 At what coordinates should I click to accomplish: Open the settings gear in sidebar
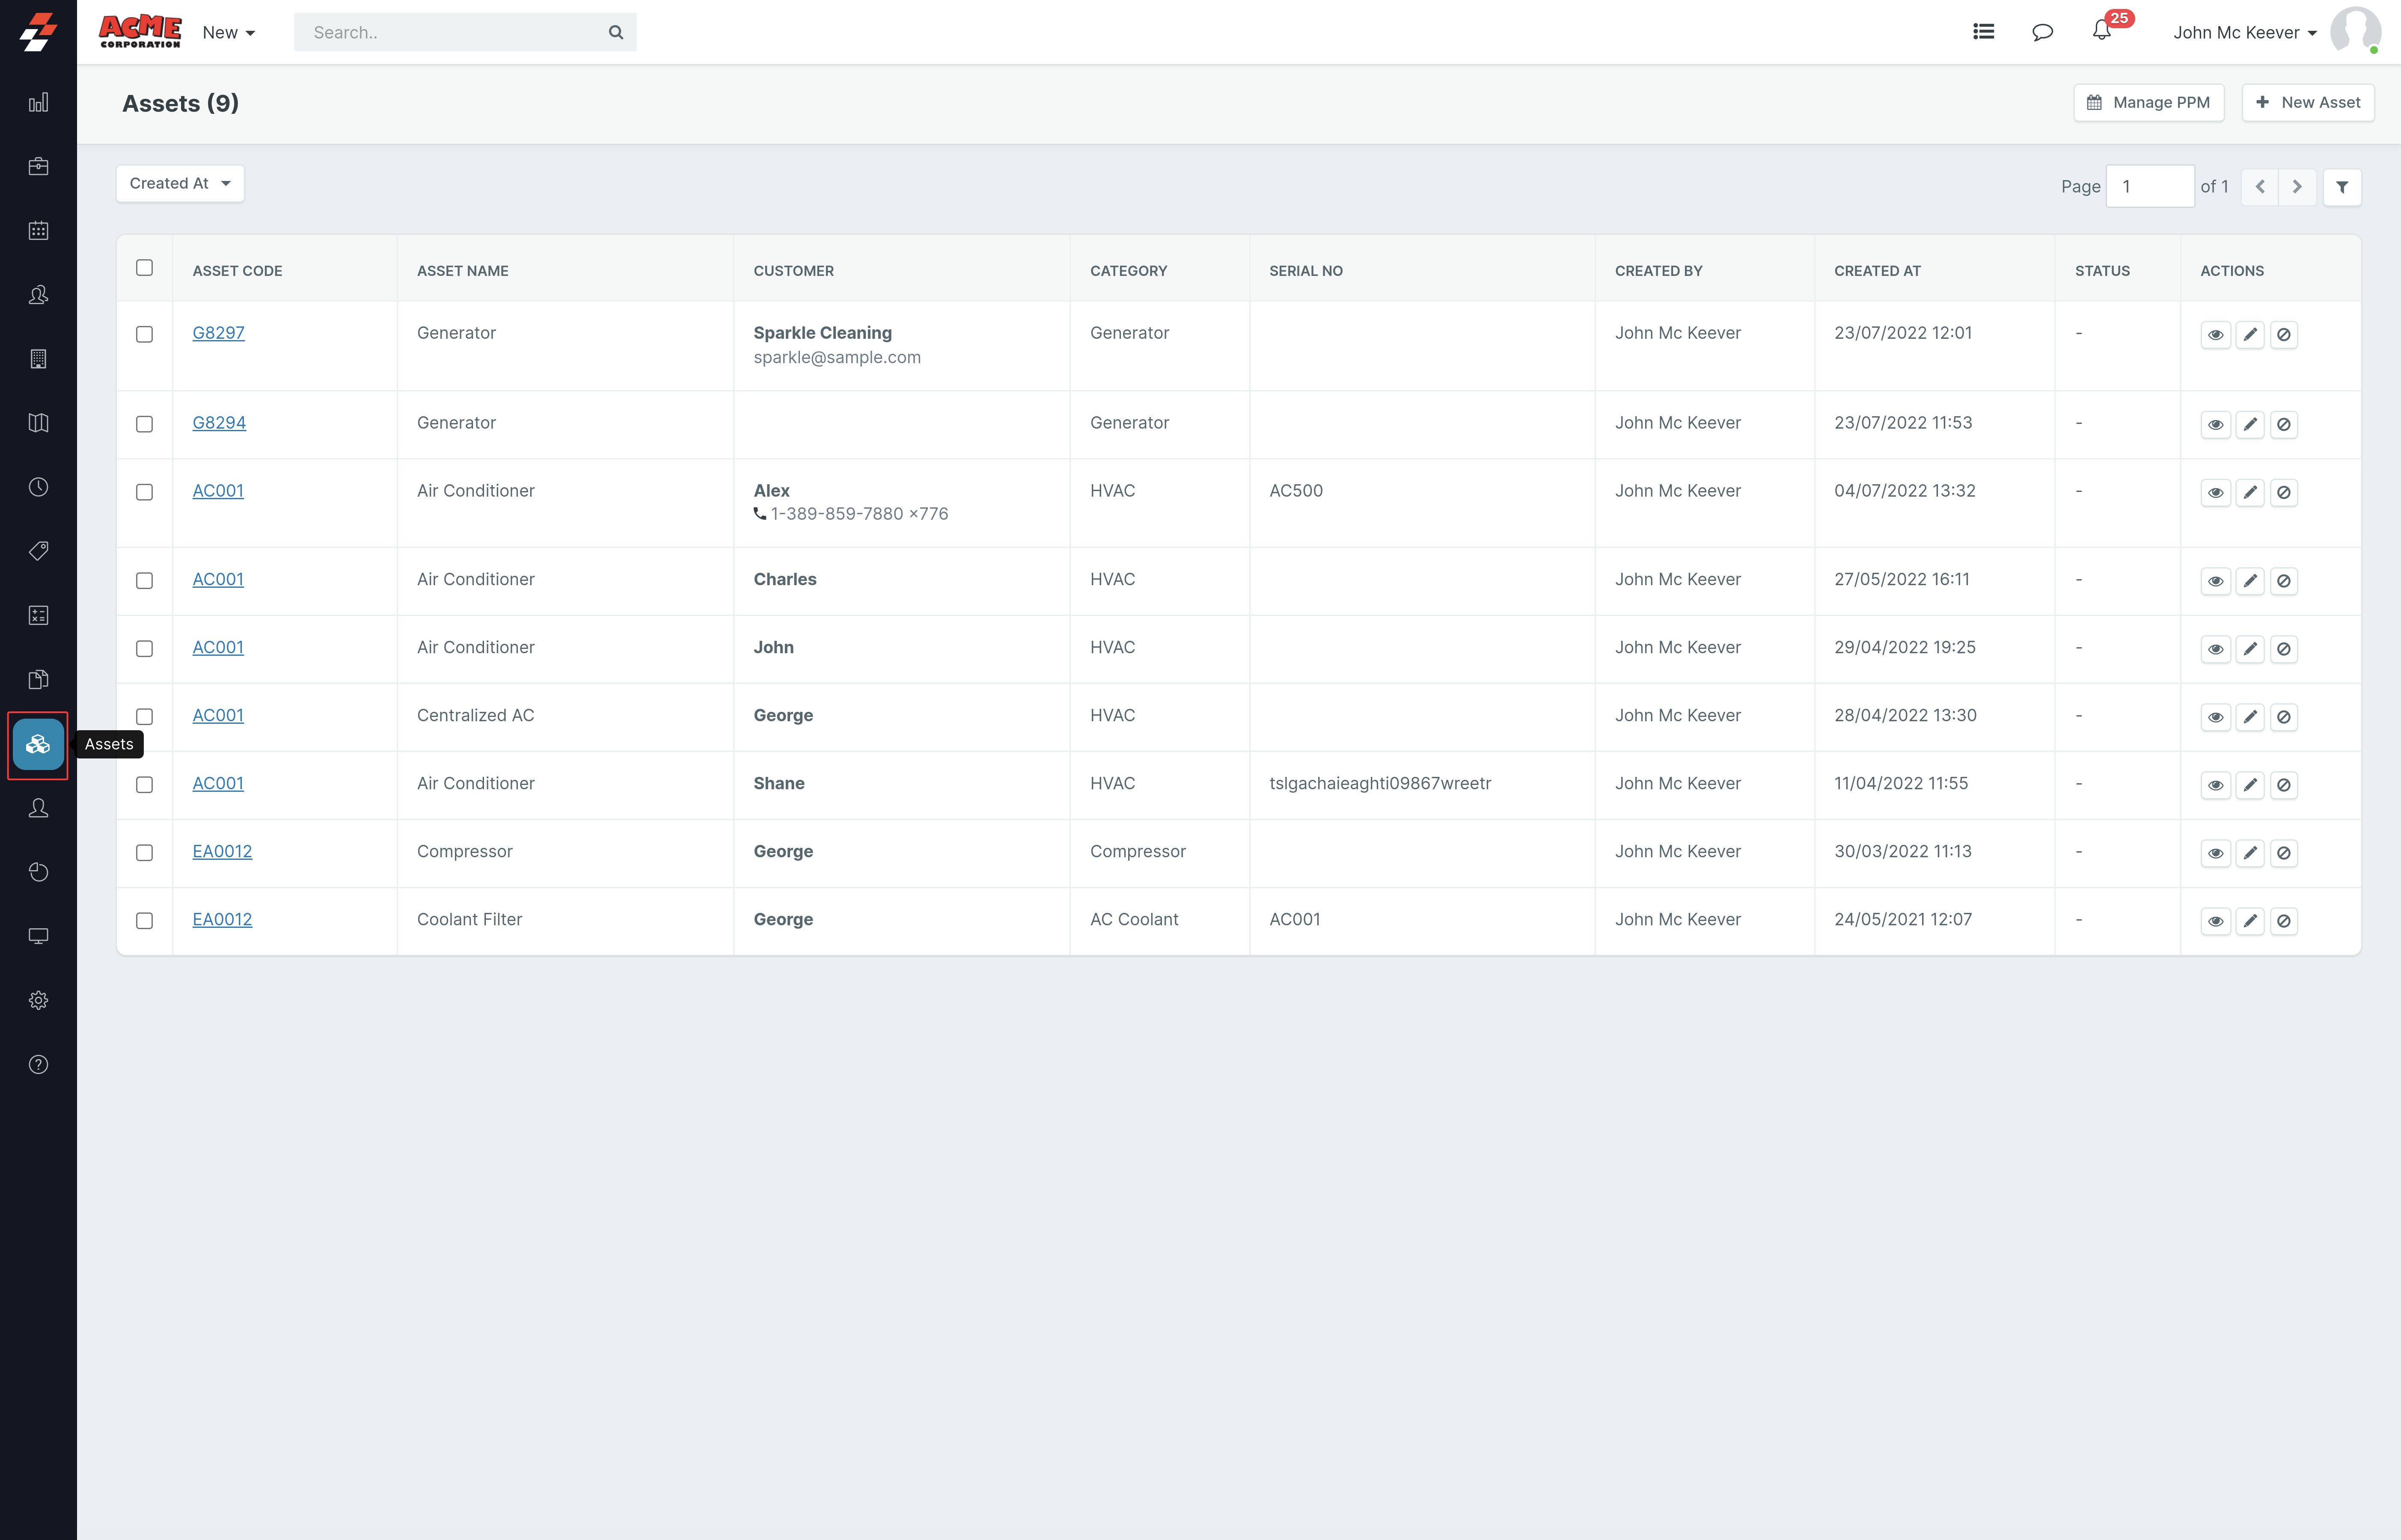coord(38,1000)
